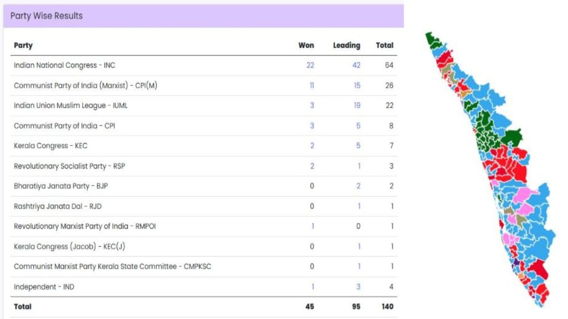The width and height of the screenshot is (568, 319).
Task: Select Kerala Congress (Jacob) - KEC(J) name
Action: 70,246
